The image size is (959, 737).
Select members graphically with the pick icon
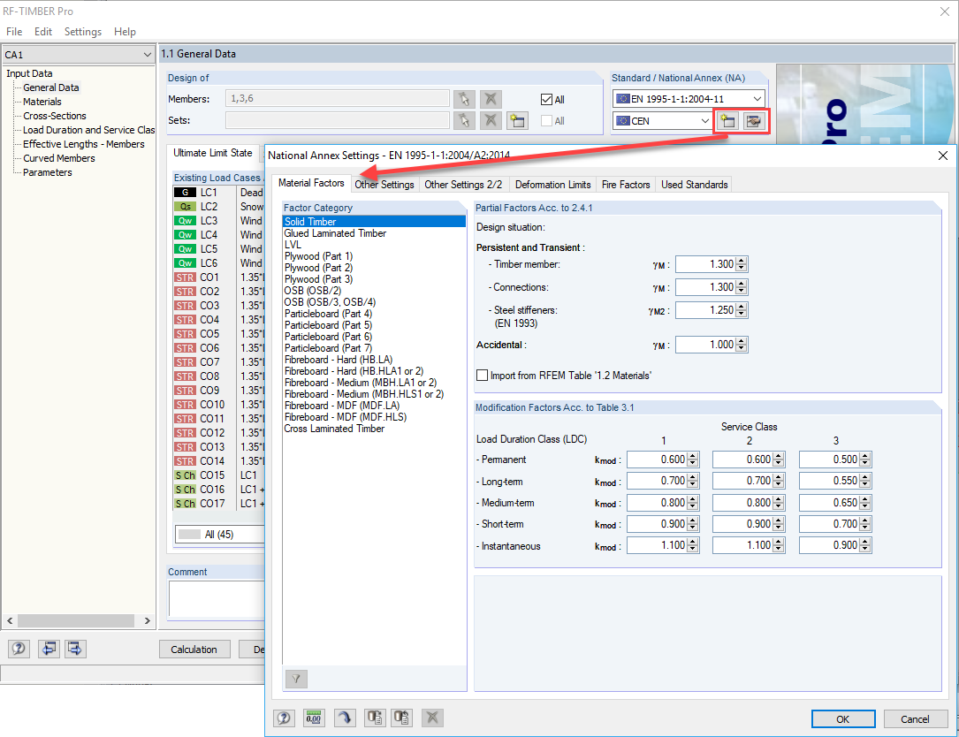pyautogui.click(x=464, y=99)
